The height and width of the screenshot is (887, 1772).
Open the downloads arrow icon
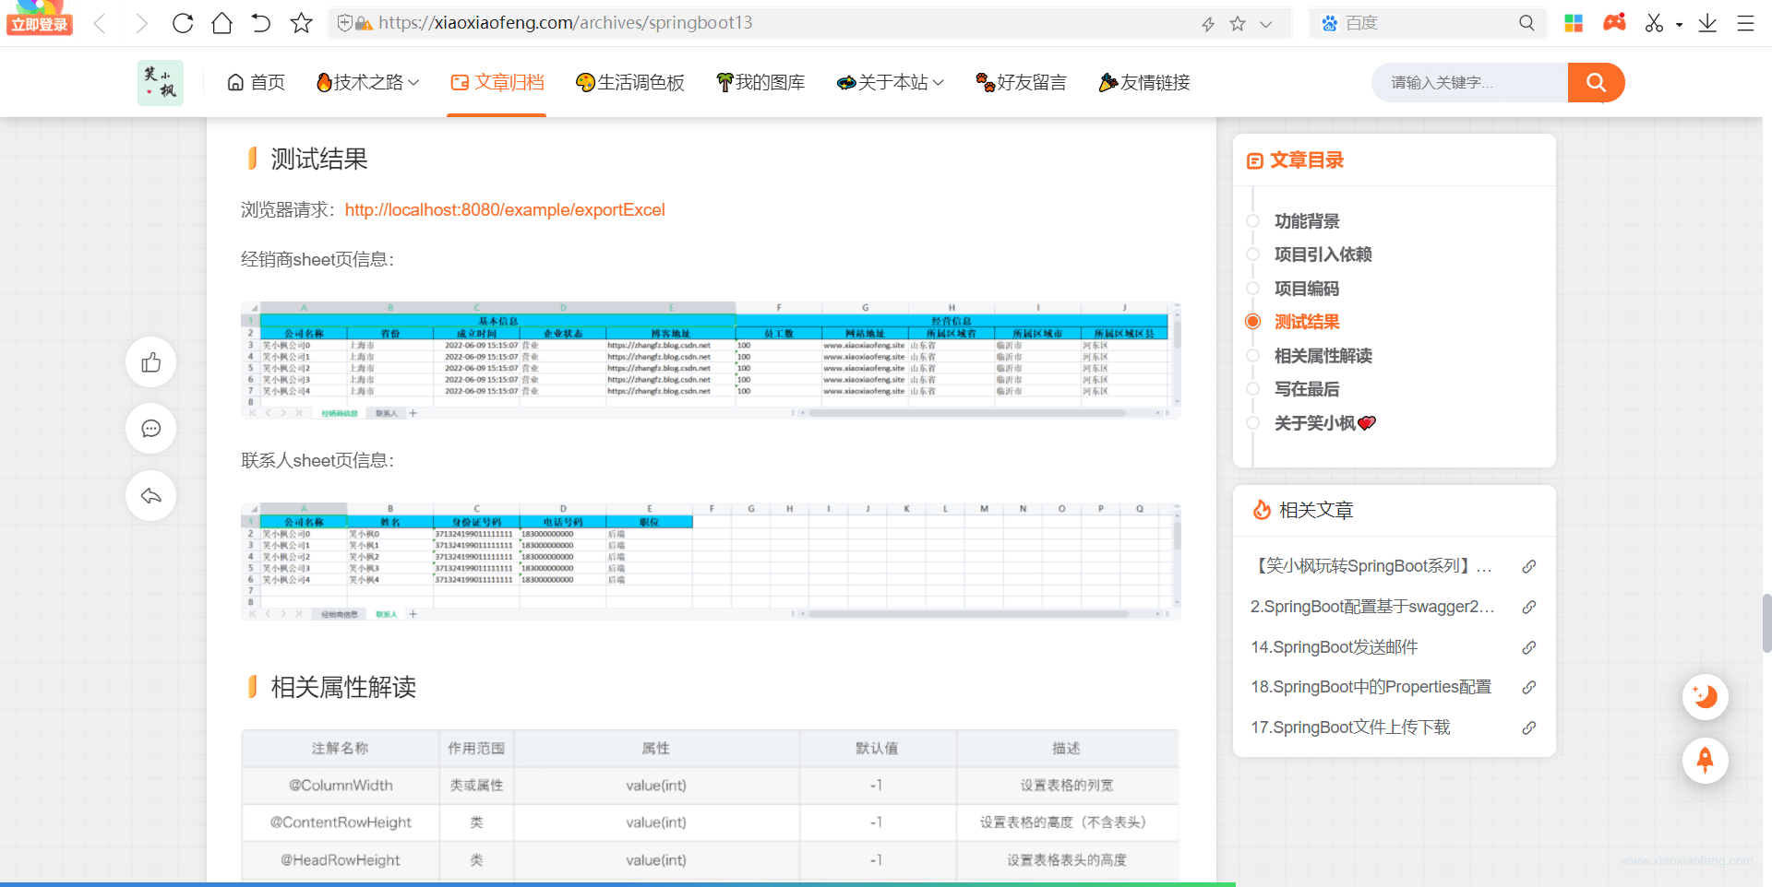[1707, 23]
